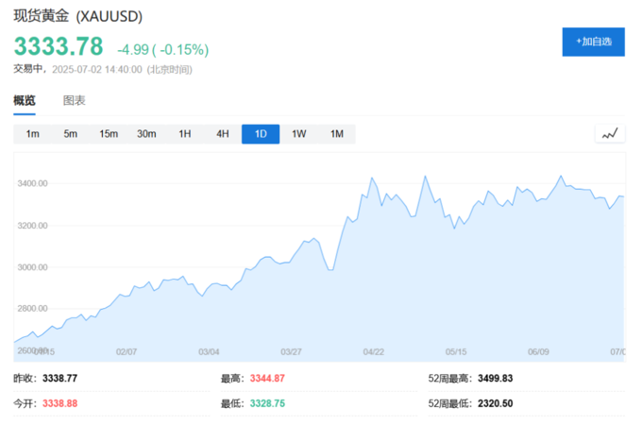Click the current price 3333.78
Viewport: 642px width, 425px height.
pyautogui.click(x=58, y=47)
